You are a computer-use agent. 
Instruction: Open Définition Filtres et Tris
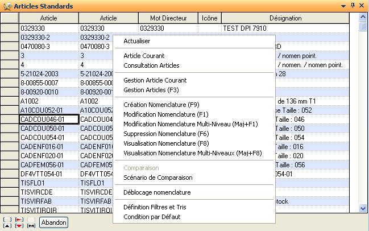(155, 207)
